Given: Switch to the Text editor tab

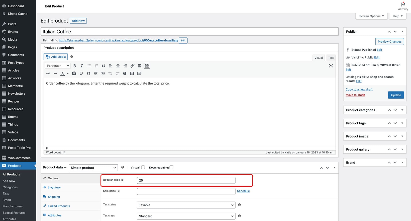Looking at the screenshot, I should [x=331, y=58].
